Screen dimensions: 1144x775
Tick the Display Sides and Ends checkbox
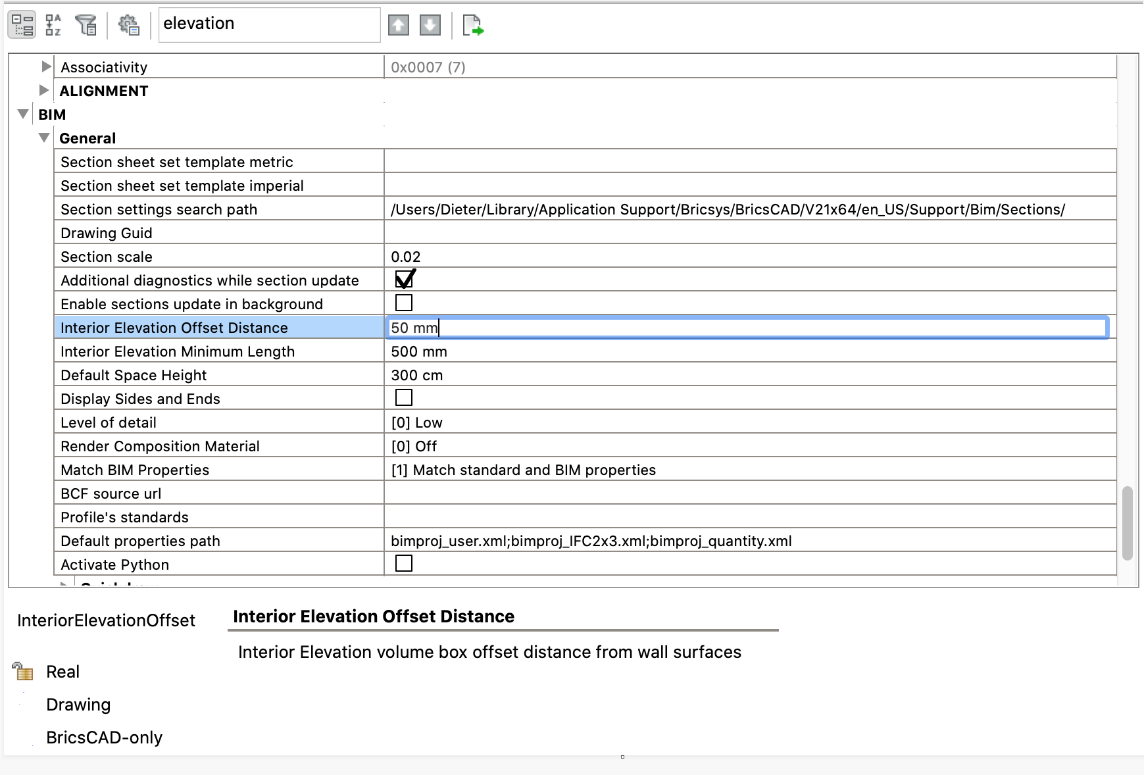[404, 397]
